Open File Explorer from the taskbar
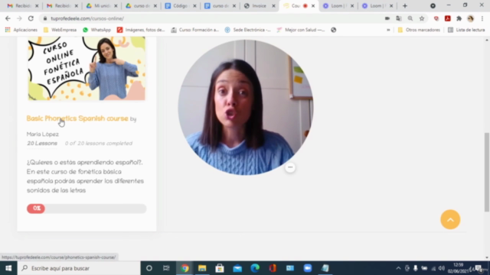Viewport: 490px width, 275px height. pyautogui.click(x=202, y=268)
